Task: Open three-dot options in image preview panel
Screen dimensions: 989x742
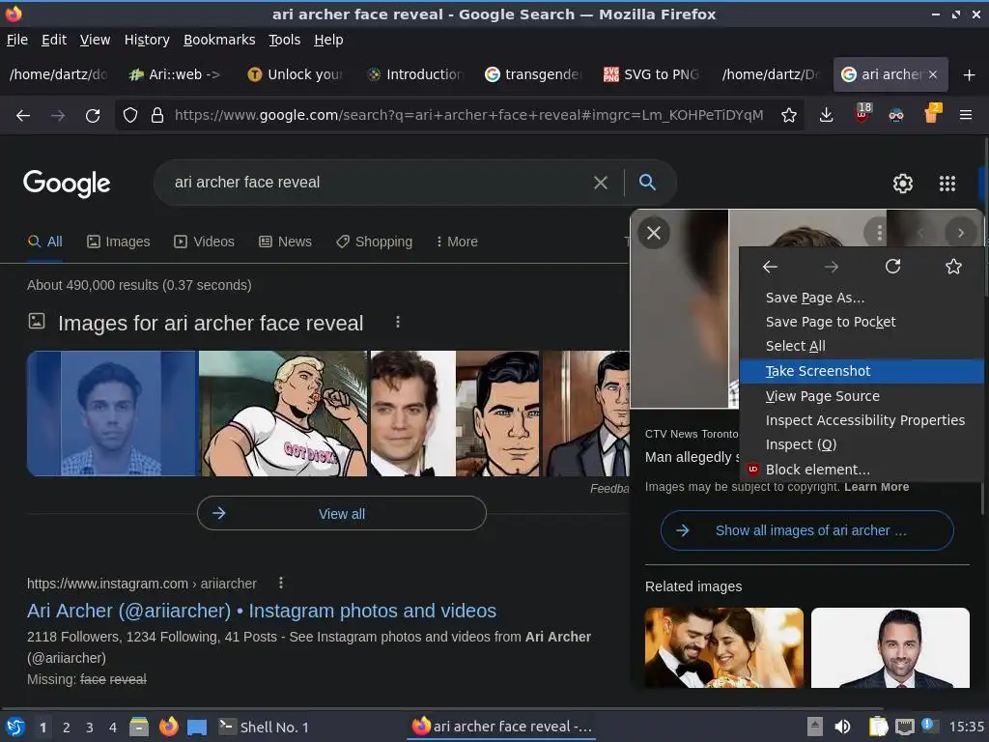Action: [x=879, y=233]
